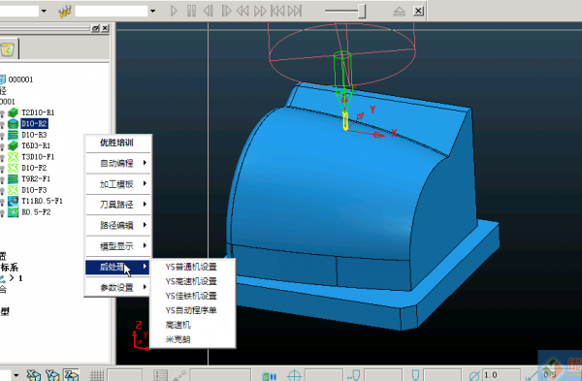Toggle light bulb for T3D10-F1 toolpath

pos(2,157)
